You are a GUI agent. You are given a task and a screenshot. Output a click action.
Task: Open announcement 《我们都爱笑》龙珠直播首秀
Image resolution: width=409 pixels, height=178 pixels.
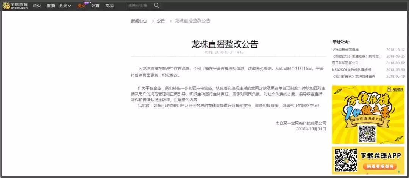tap(353, 77)
